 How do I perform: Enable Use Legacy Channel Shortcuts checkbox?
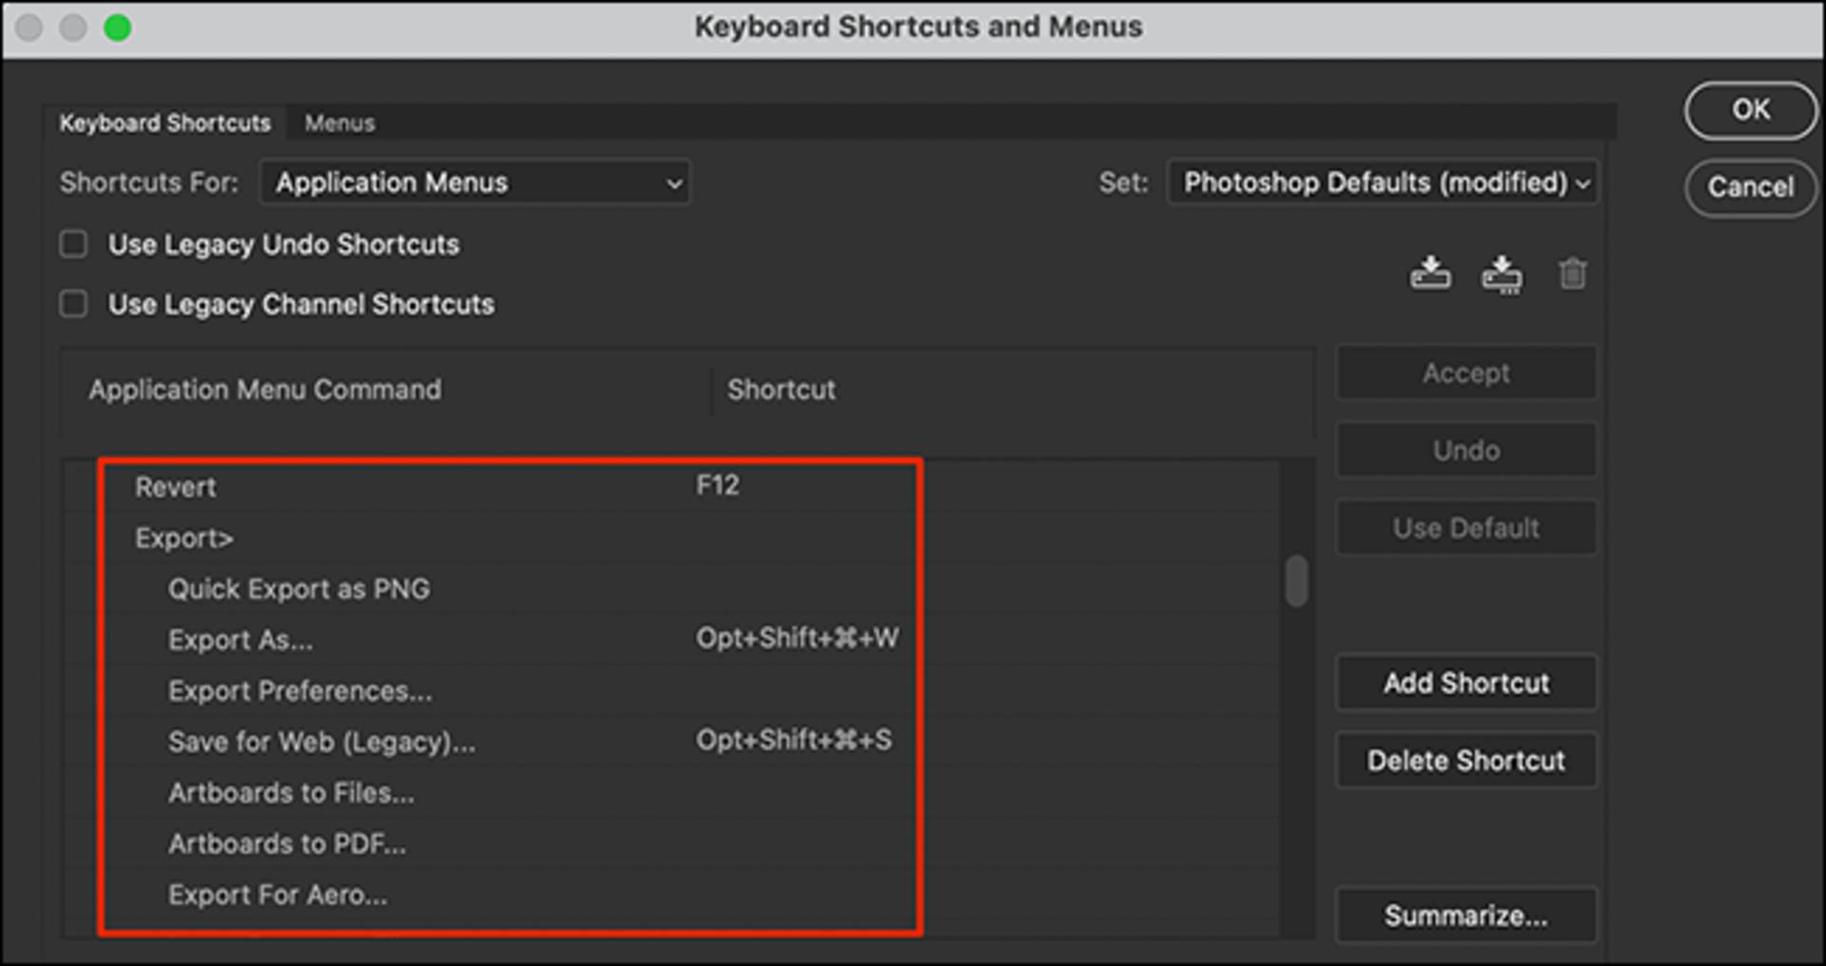(x=73, y=304)
